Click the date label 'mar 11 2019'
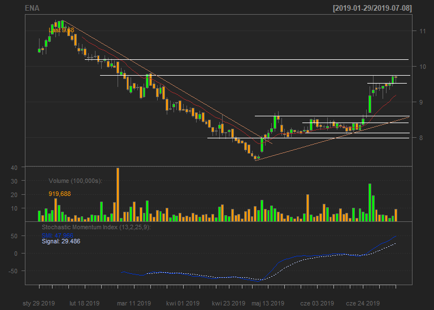The width and height of the screenshot is (434, 310). (x=134, y=303)
